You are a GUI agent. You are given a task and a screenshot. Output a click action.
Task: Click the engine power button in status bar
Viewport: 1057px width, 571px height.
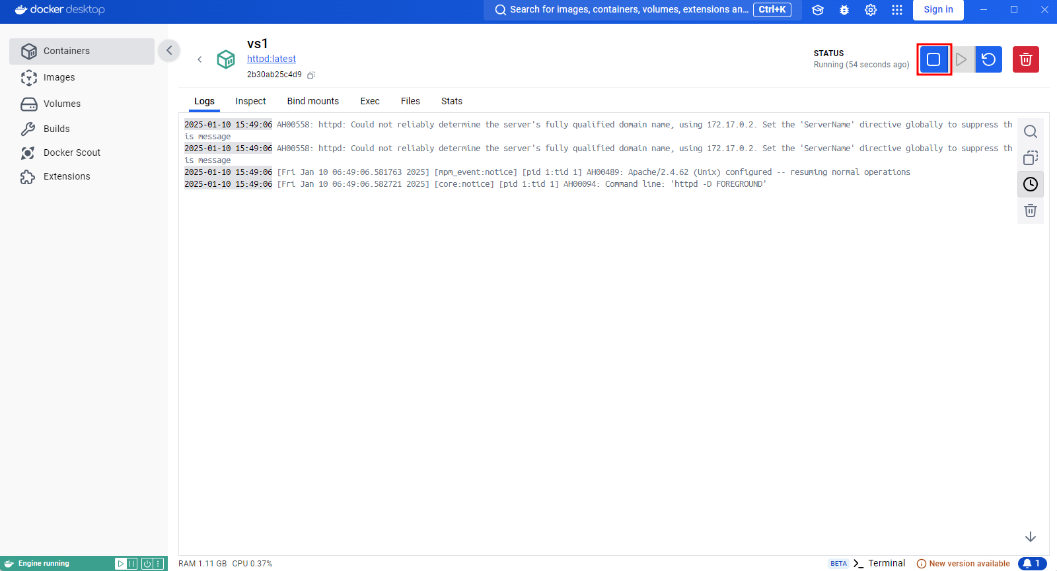[147, 564]
